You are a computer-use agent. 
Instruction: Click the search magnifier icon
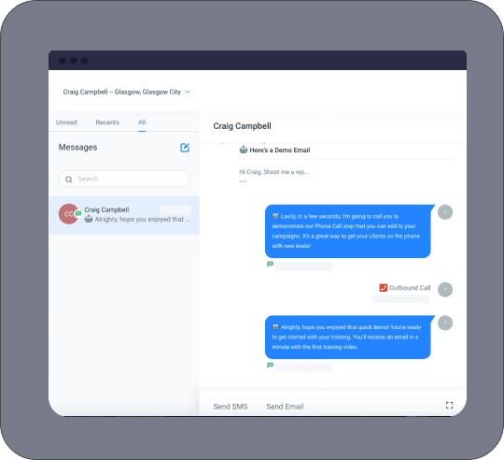[x=69, y=180]
